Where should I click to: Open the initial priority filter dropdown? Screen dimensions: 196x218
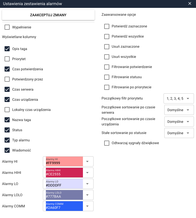pos(179,98)
